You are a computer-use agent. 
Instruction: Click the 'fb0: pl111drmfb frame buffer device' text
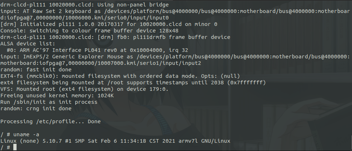(x=173, y=37)
